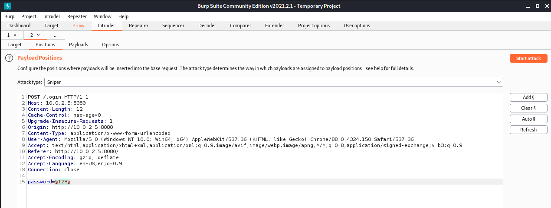Click the POST /login HTTP/1.1 line
This screenshot has width=551, height=208.
point(58,97)
